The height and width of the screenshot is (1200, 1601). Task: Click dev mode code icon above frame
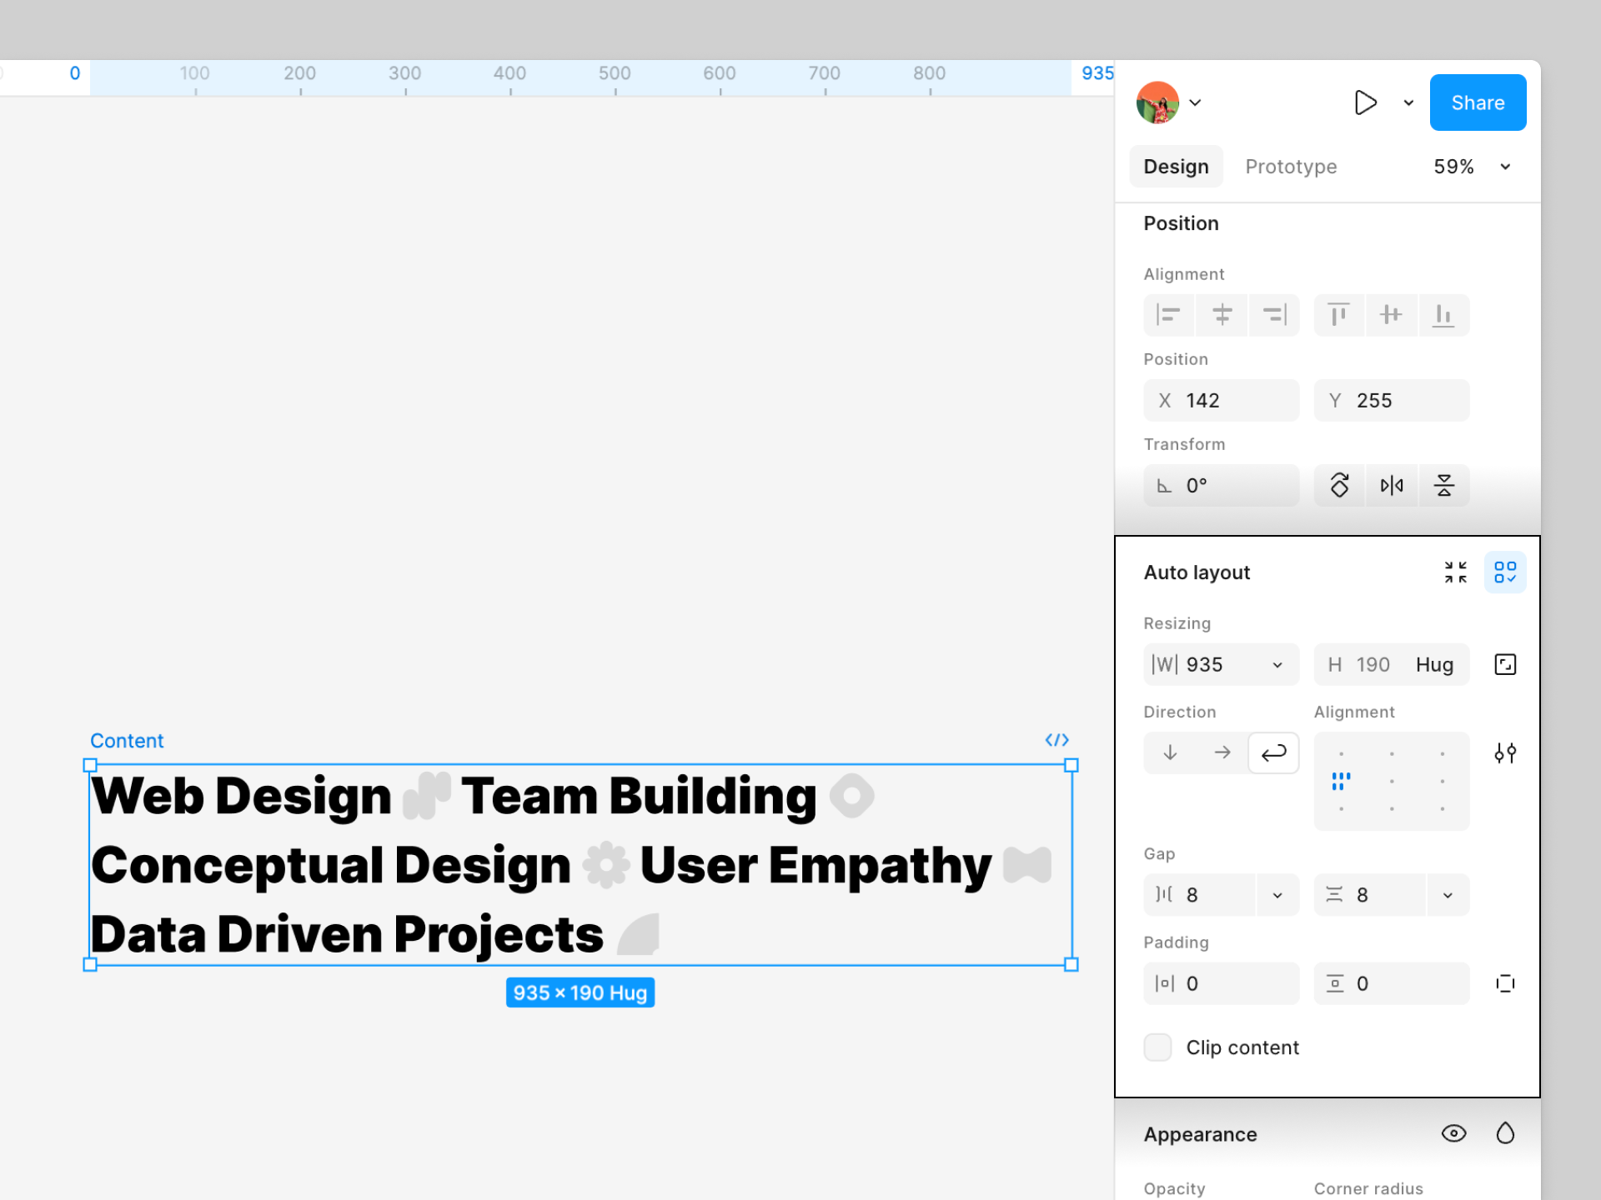1056,740
